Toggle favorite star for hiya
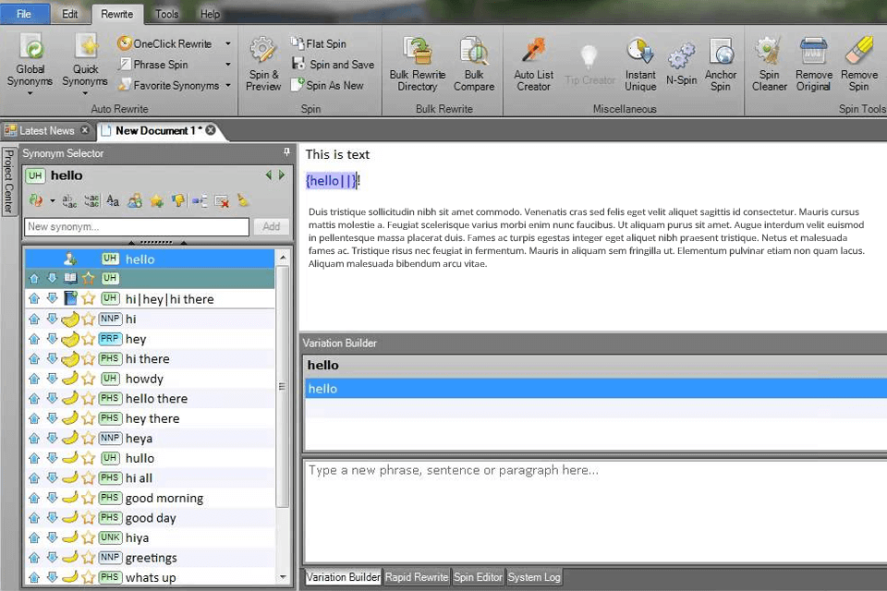Image resolution: width=887 pixels, height=591 pixels. (89, 537)
